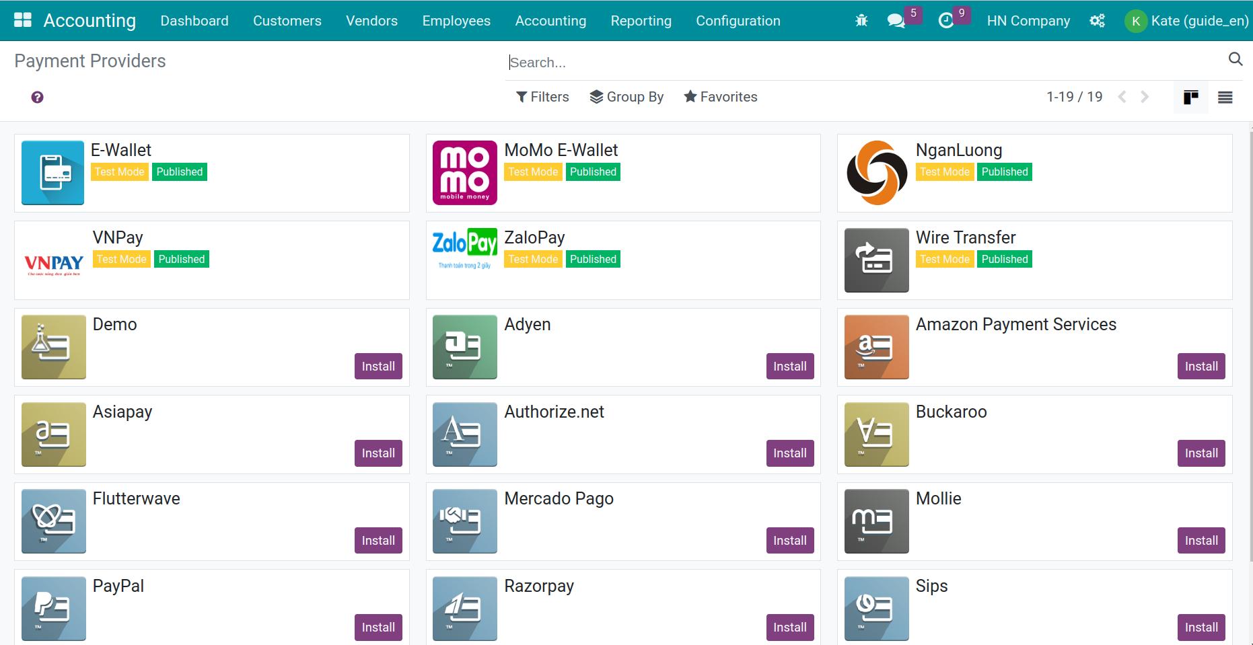Focus the Search input field
The width and height of the screenshot is (1253, 645).
[865, 63]
